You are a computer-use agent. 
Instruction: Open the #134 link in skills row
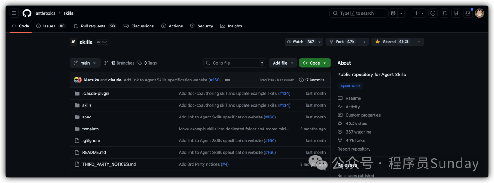point(284,105)
